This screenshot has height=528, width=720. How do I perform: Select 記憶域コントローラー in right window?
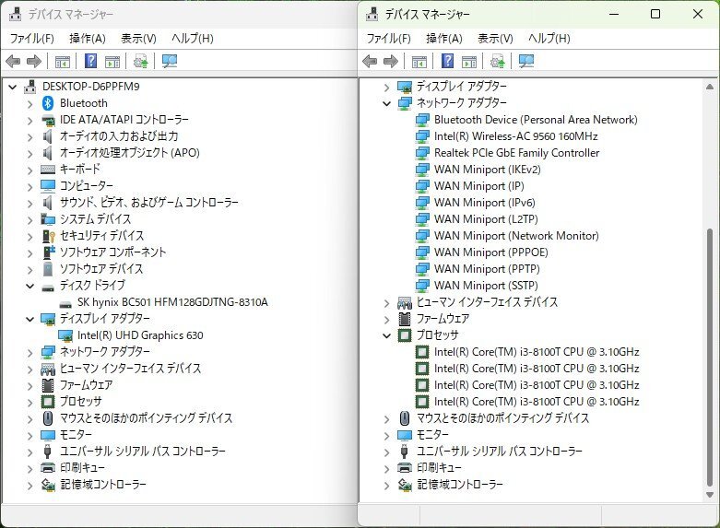459,485
